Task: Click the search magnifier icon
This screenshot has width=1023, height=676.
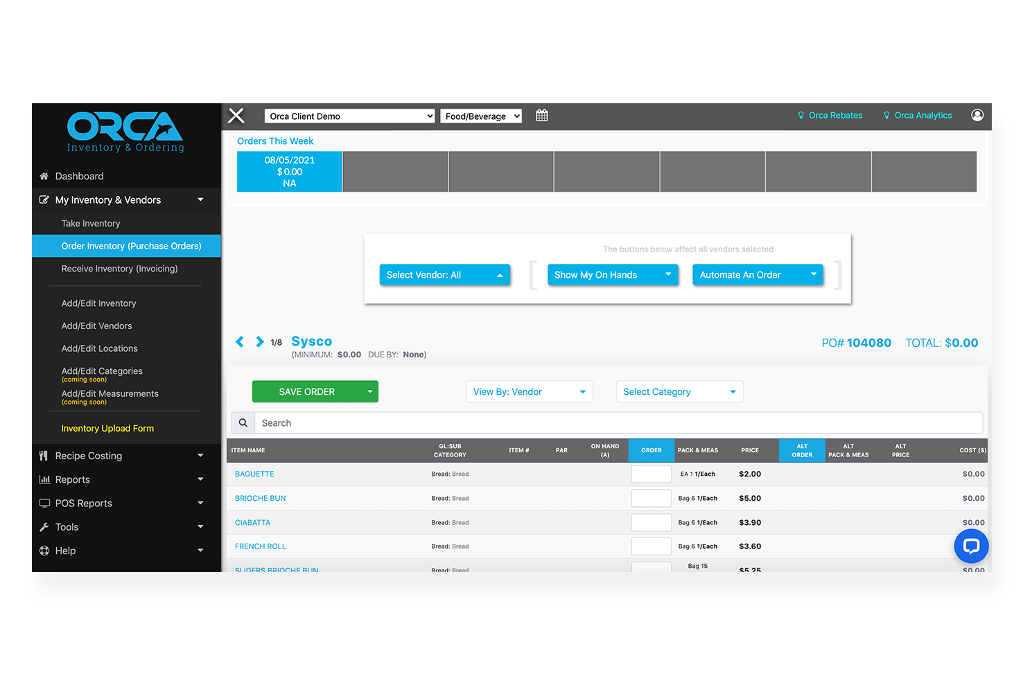Action: pos(243,423)
